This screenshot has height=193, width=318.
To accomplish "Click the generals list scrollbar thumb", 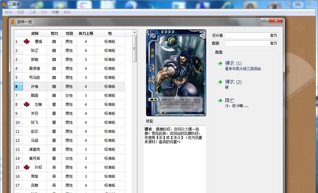I will tap(135, 49).
